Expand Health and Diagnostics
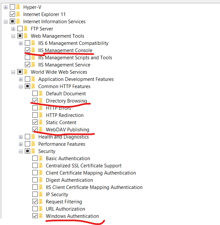 pyautogui.click(x=21, y=137)
